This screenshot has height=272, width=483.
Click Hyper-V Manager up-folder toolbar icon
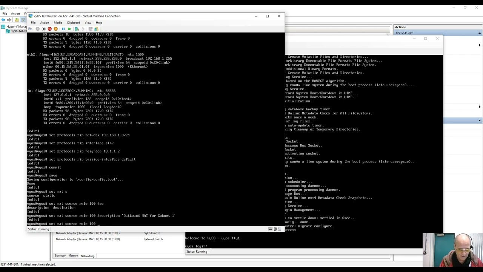click(17, 20)
